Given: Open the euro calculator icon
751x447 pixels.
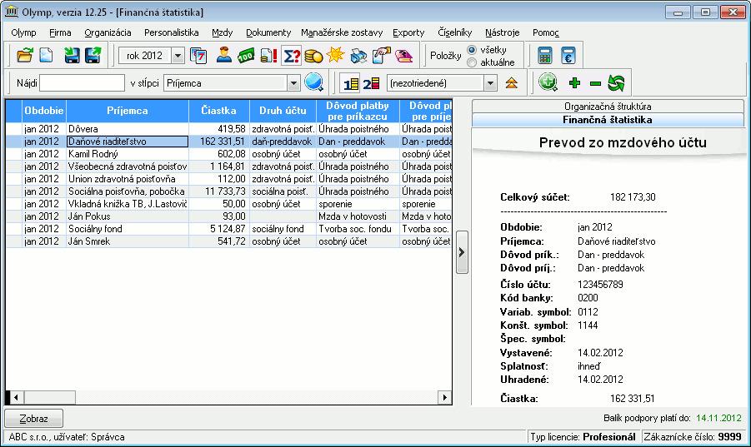Looking at the screenshot, I should 568,56.
